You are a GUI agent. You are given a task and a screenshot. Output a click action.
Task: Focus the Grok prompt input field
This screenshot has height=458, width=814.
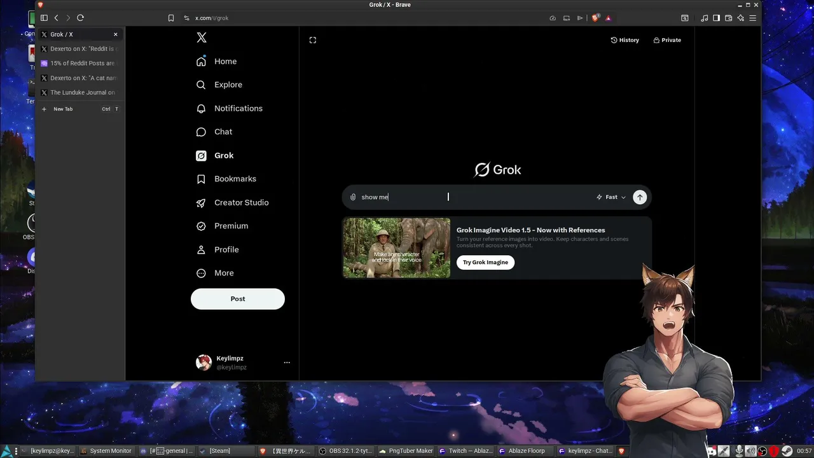coord(474,197)
